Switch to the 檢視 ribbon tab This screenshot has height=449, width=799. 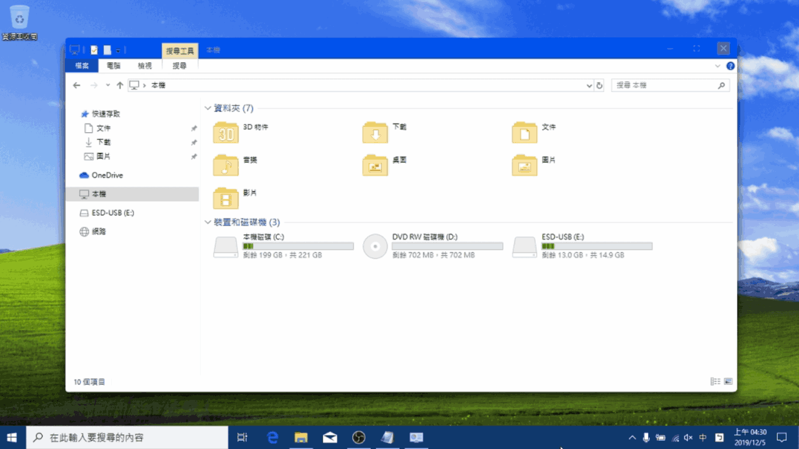pos(145,66)
